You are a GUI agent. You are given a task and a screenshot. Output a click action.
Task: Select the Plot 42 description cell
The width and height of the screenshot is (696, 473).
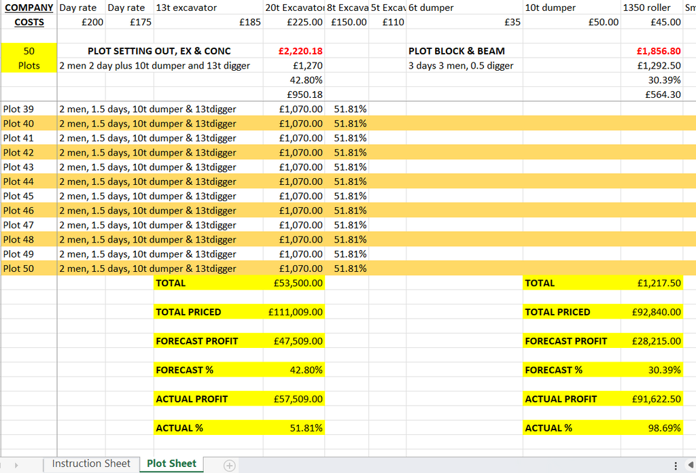click(x=160, y=153)
